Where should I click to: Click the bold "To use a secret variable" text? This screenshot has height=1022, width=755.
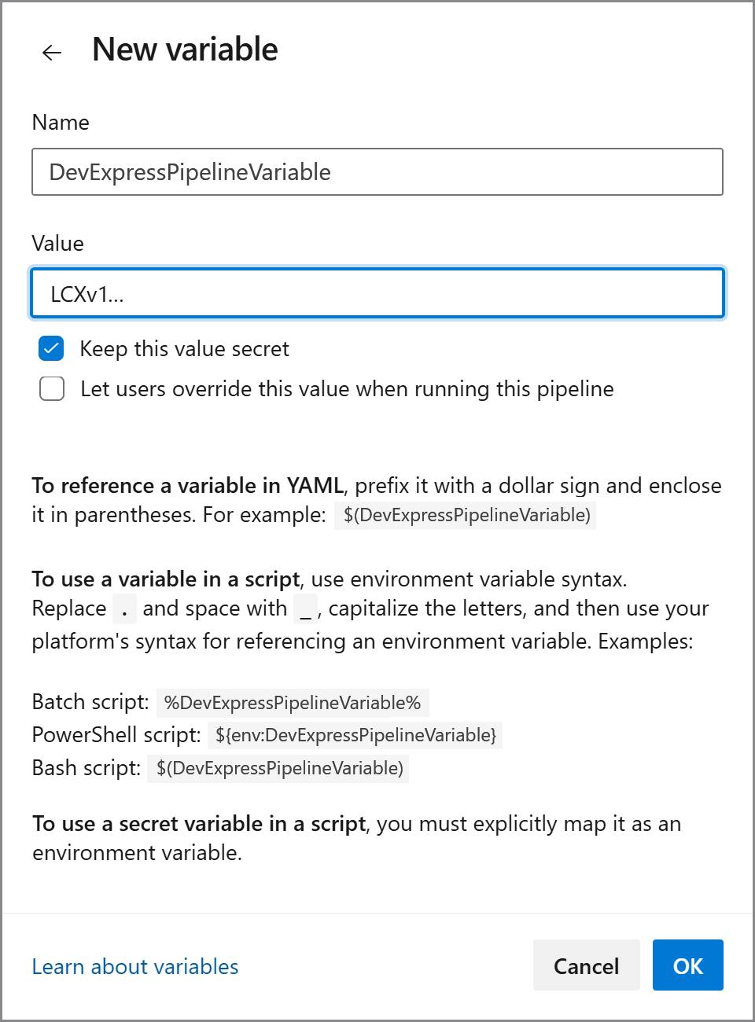tap(199, 824)
